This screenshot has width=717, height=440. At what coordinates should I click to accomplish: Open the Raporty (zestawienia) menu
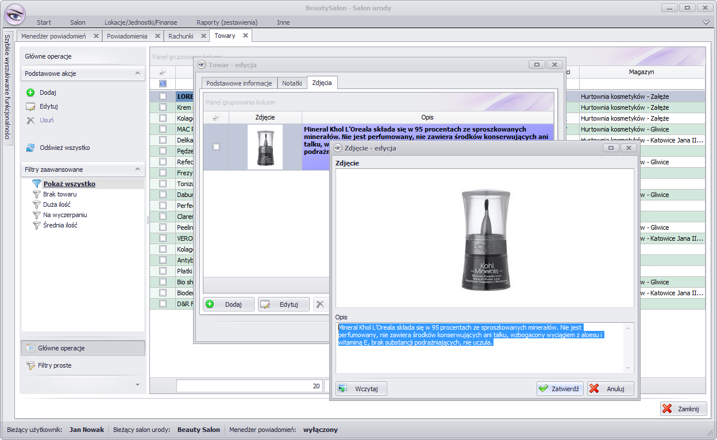(226, 22)
